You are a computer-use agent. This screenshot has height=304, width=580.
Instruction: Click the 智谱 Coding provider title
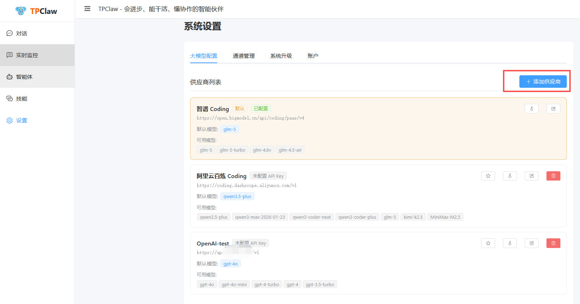click(213, 109)
